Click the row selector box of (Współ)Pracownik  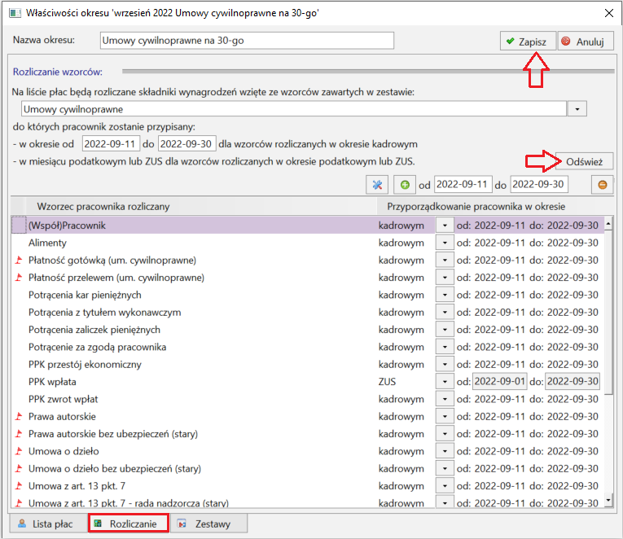pyautogui.click(x=19, y=226)
